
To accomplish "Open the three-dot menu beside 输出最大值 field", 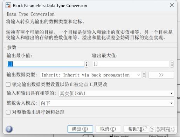I will pyautogui.click(x=172, y=64).
